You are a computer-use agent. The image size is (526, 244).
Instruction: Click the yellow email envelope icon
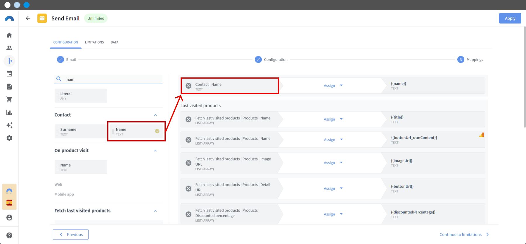click(x=42, y=18)
